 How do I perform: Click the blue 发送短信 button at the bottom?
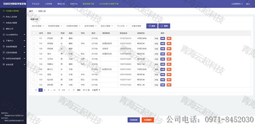tap(134, 120)
